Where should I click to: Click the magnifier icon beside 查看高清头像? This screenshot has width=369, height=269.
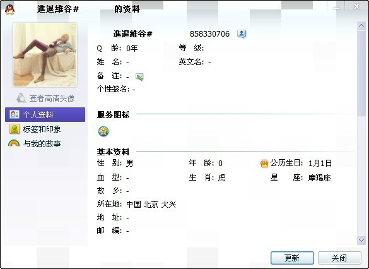21,98
